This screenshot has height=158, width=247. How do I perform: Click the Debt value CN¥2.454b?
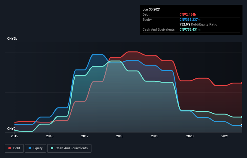point(188,14)
